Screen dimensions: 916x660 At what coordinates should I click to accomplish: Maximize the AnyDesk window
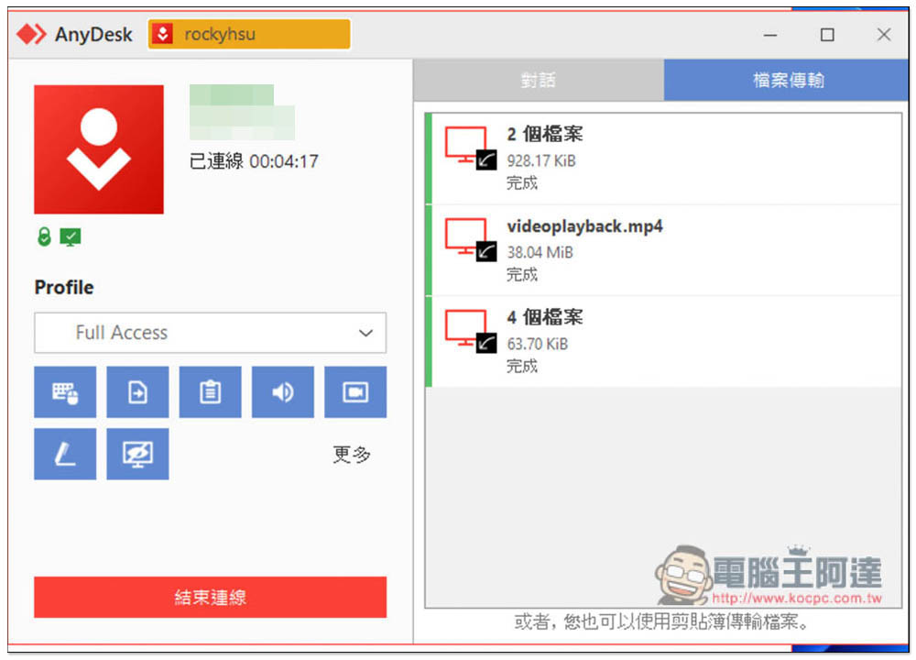tap(827, 35)
